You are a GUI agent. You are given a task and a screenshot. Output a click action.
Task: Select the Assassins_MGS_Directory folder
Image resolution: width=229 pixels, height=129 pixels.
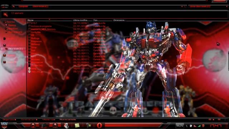pyautogui.click(x=43, y=29)
